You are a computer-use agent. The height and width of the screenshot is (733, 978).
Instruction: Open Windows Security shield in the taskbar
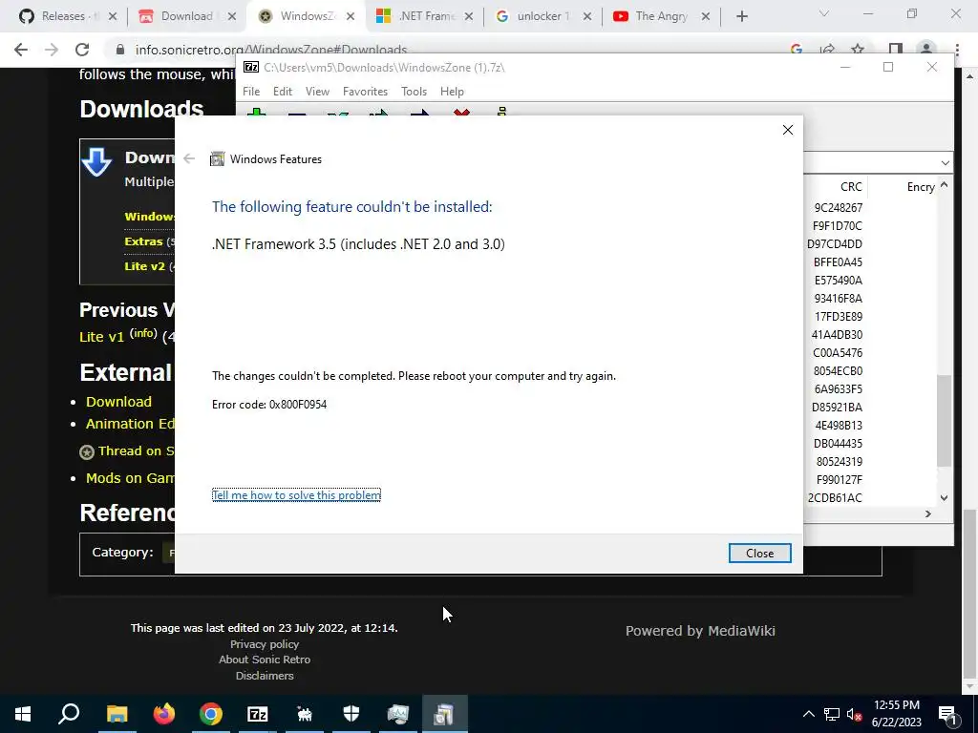coord(351,714)
